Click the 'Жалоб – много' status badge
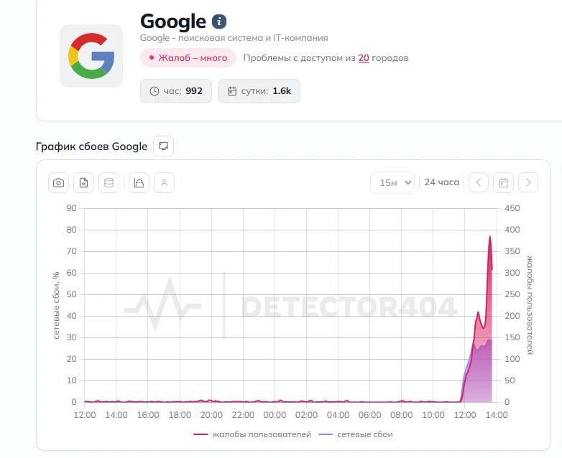The height and width of the screenshot is (458, 562). click(x=188, y=57)
